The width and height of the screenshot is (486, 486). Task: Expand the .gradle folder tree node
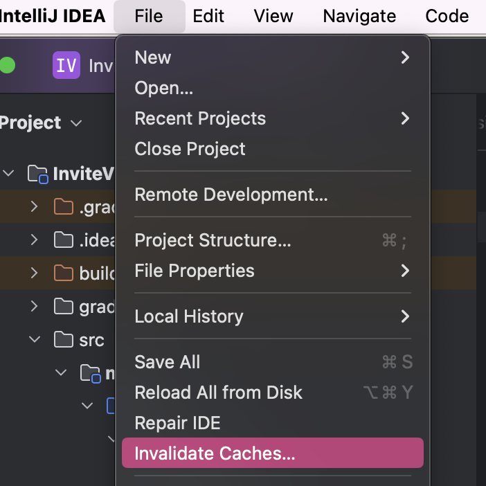pyautogui.click(x=34, y=207)
